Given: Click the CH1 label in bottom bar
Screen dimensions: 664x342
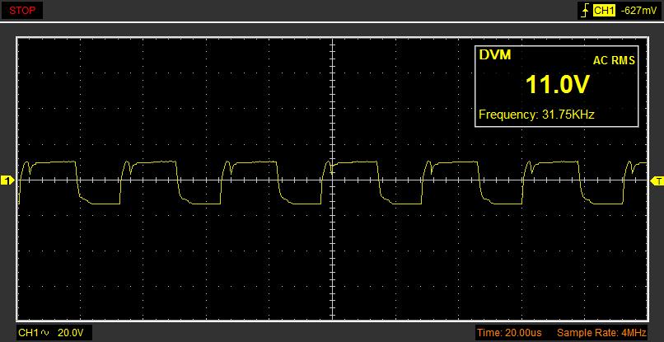Looking at the screenshot, I should coord(29,333).
